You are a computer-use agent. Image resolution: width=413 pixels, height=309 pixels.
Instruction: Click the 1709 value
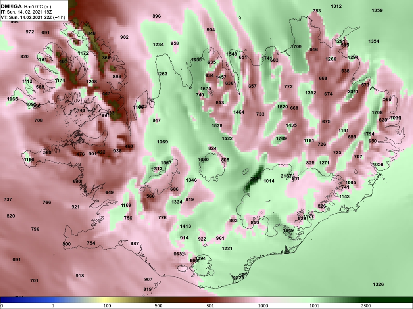296,47
